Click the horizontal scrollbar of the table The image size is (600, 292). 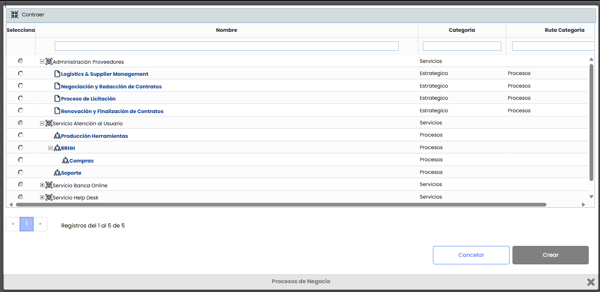point(281,205)
